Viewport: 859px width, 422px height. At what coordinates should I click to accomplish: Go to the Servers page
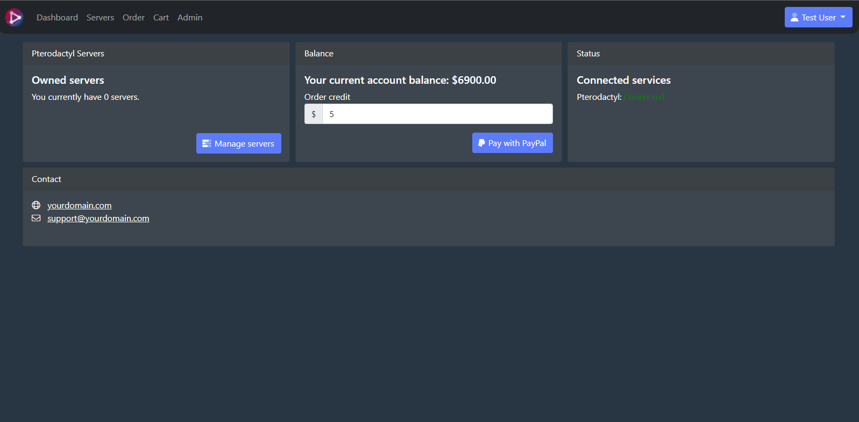click(x=100, y=17)
